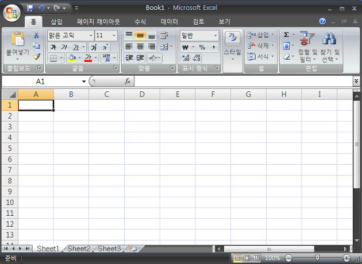Expand the formula bar
This screenshot has height=264, width=362.
tap(356, 81)
